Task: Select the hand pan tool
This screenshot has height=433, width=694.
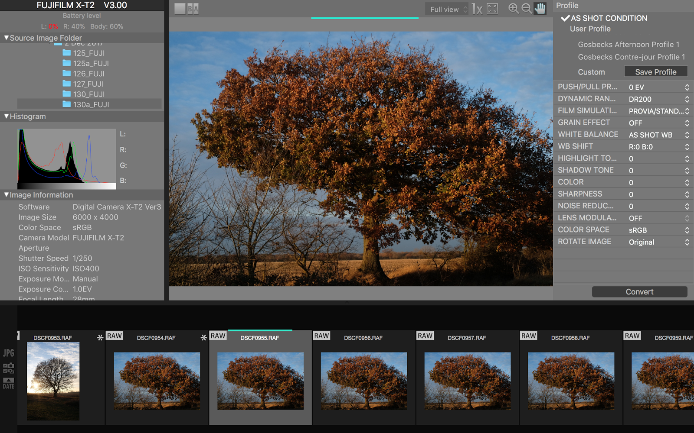Action: [540, 9]
